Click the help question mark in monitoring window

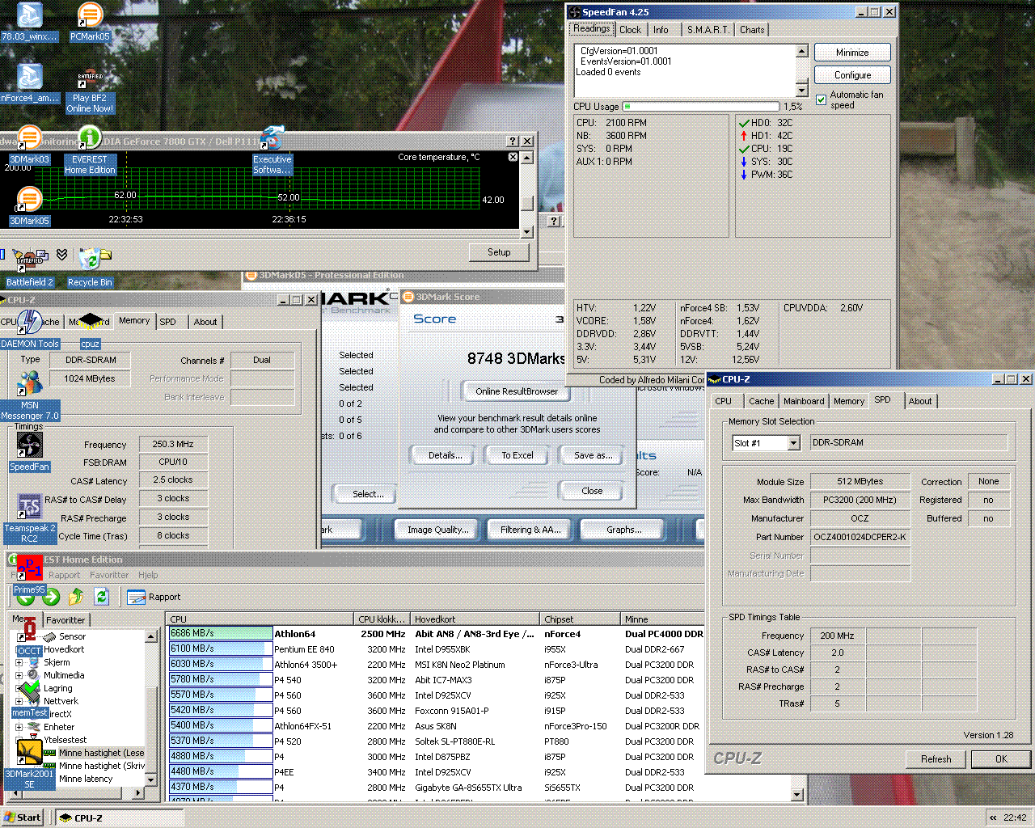[x=513, y=141]
